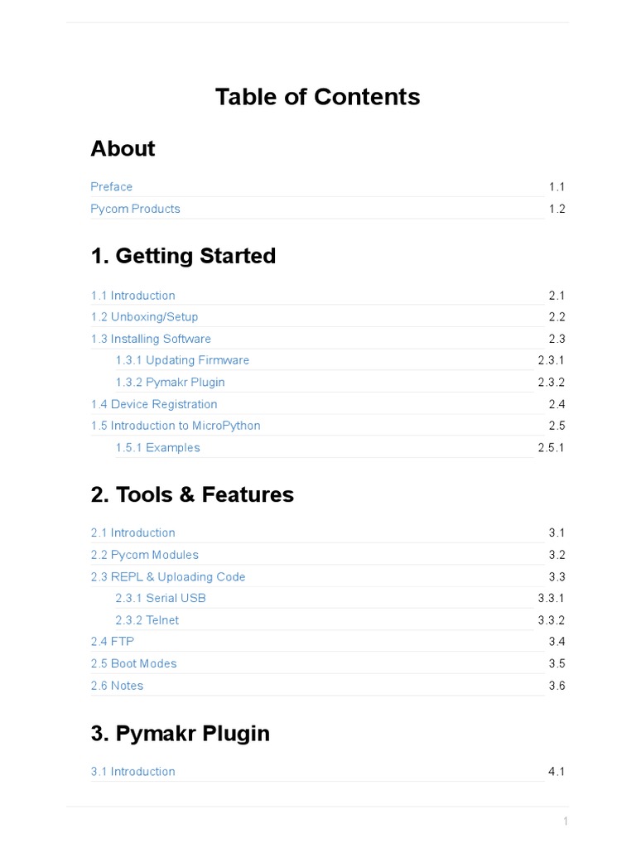Select the 1.3 Installing Software link
The image size is (636, 848).
pyautogui.click(x=151, y=339)
